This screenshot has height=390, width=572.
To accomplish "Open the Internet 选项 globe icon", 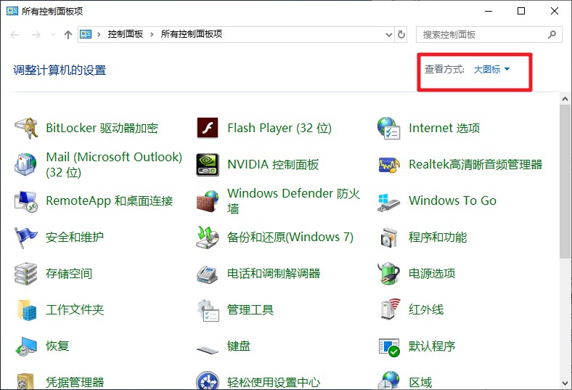I will pos(389,128).
